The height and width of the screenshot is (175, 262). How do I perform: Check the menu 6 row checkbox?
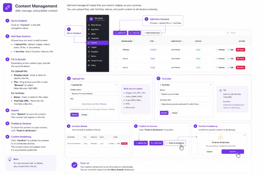coord(116,59)
